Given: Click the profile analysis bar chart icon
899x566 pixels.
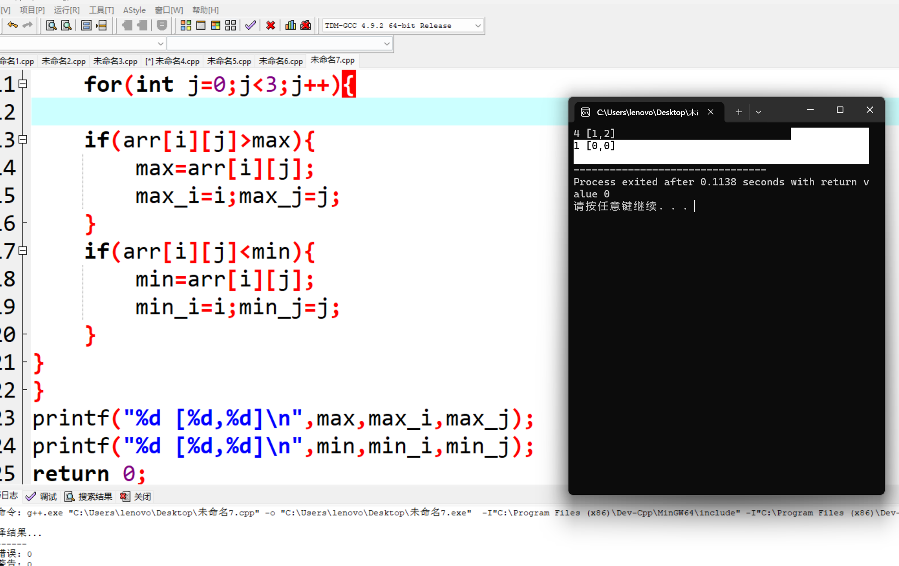Looking at the screenshot, I should pos(290,25).
